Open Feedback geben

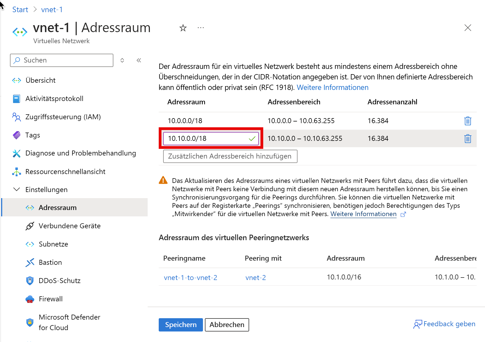(444, 324)
